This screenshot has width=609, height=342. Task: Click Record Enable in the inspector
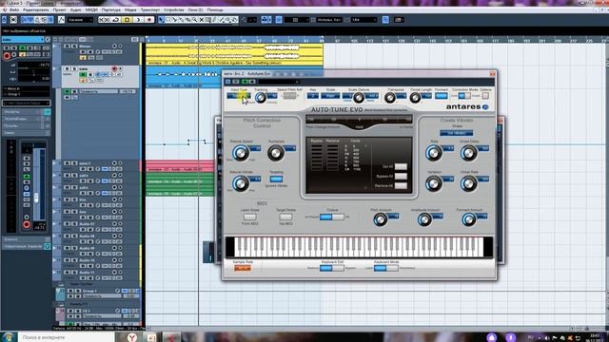click(7, 56)
